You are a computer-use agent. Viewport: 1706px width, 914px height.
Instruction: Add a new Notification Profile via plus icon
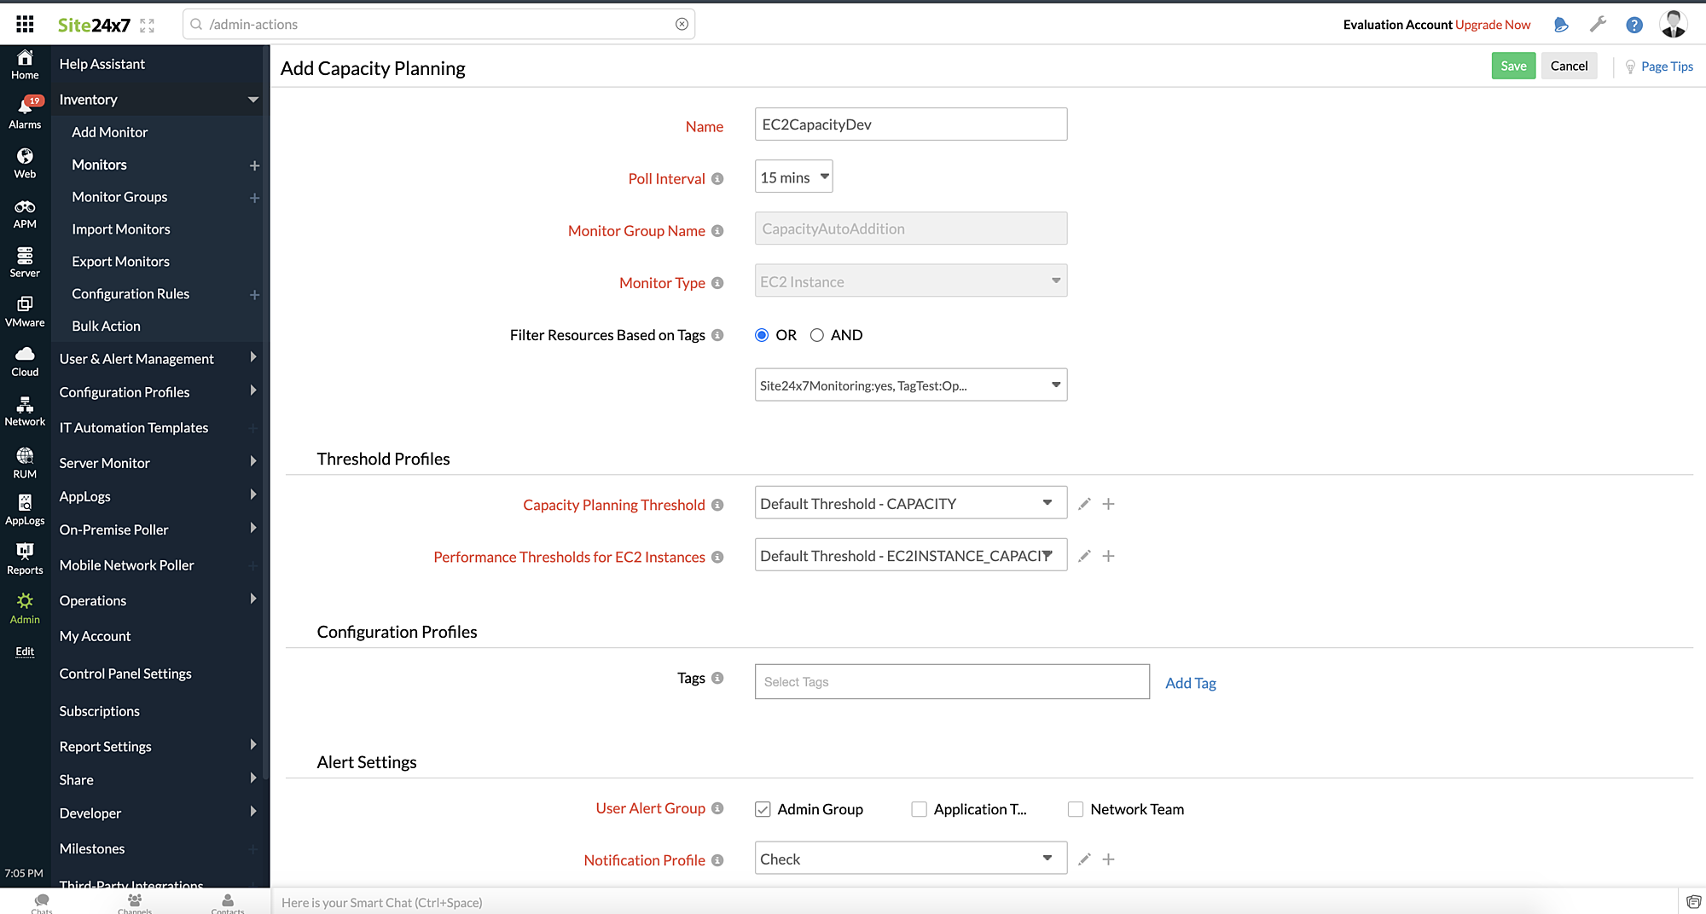pos(1108,859)
